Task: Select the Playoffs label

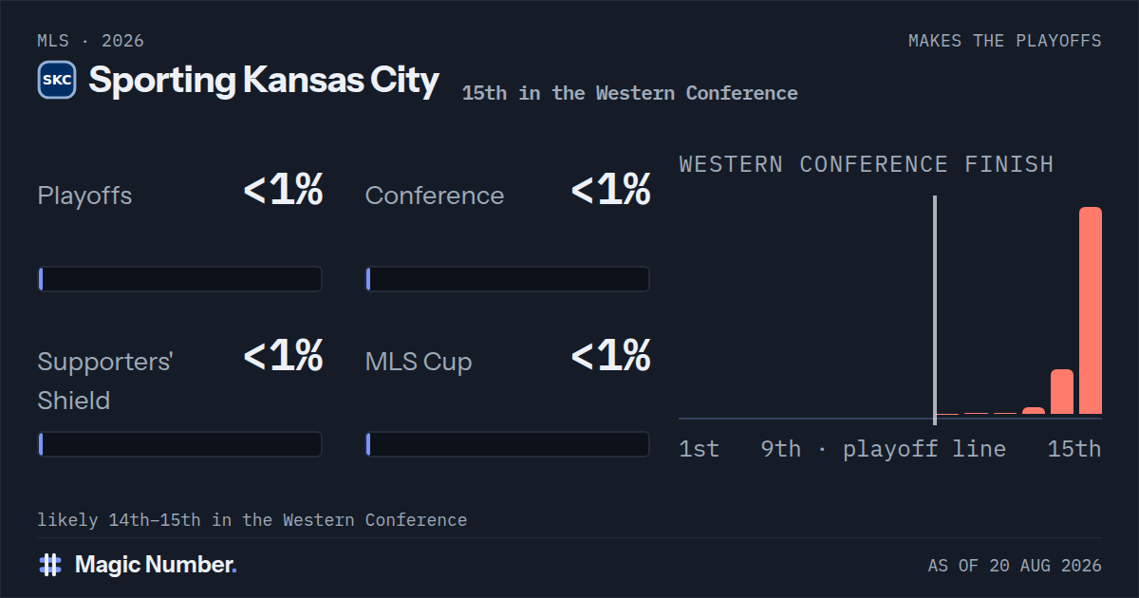Action: click(x=84, y=196)
